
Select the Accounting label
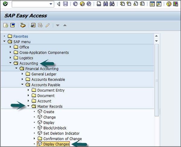point(29,63)
